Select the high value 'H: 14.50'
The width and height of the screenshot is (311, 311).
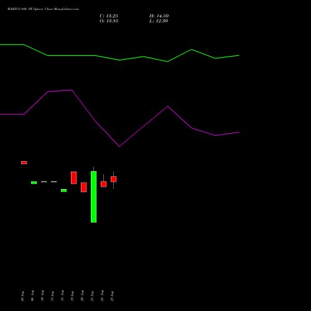point(159,16)
